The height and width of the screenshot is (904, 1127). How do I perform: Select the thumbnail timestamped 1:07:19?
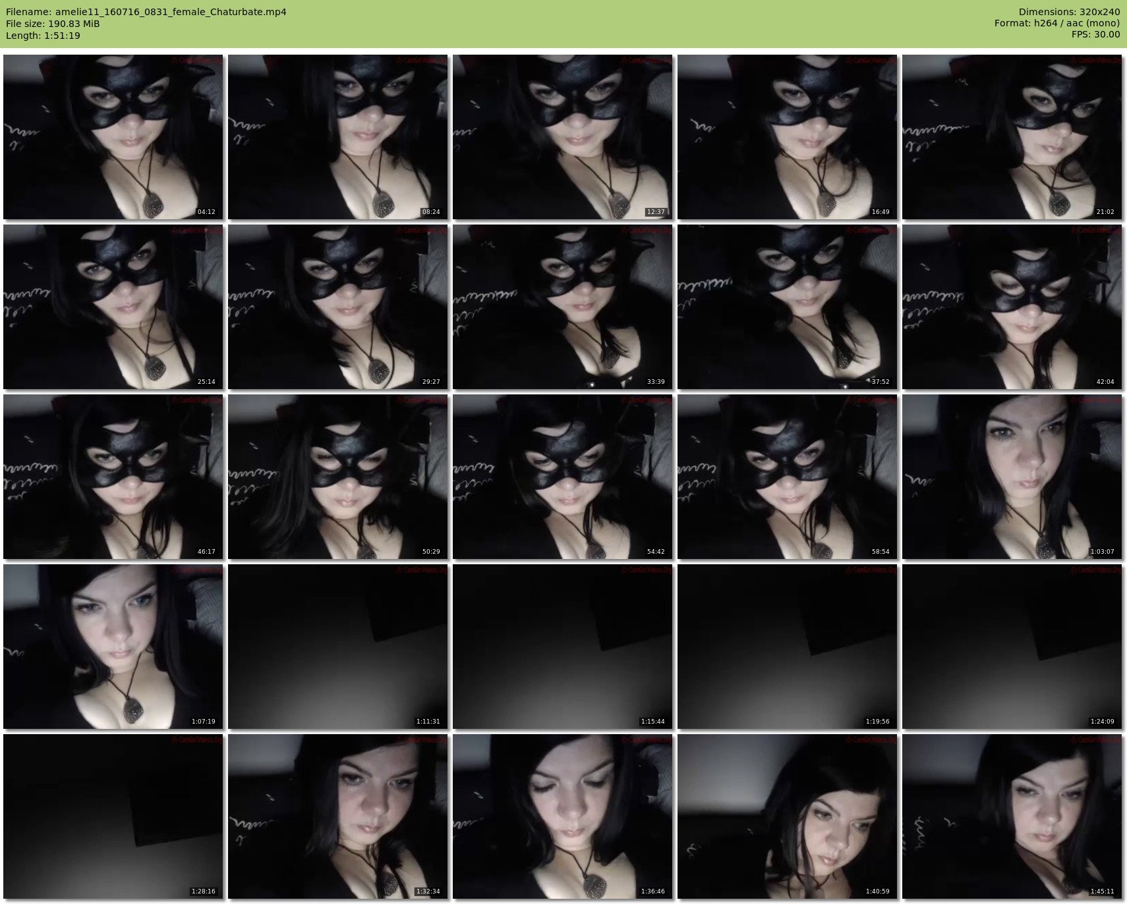113,647
